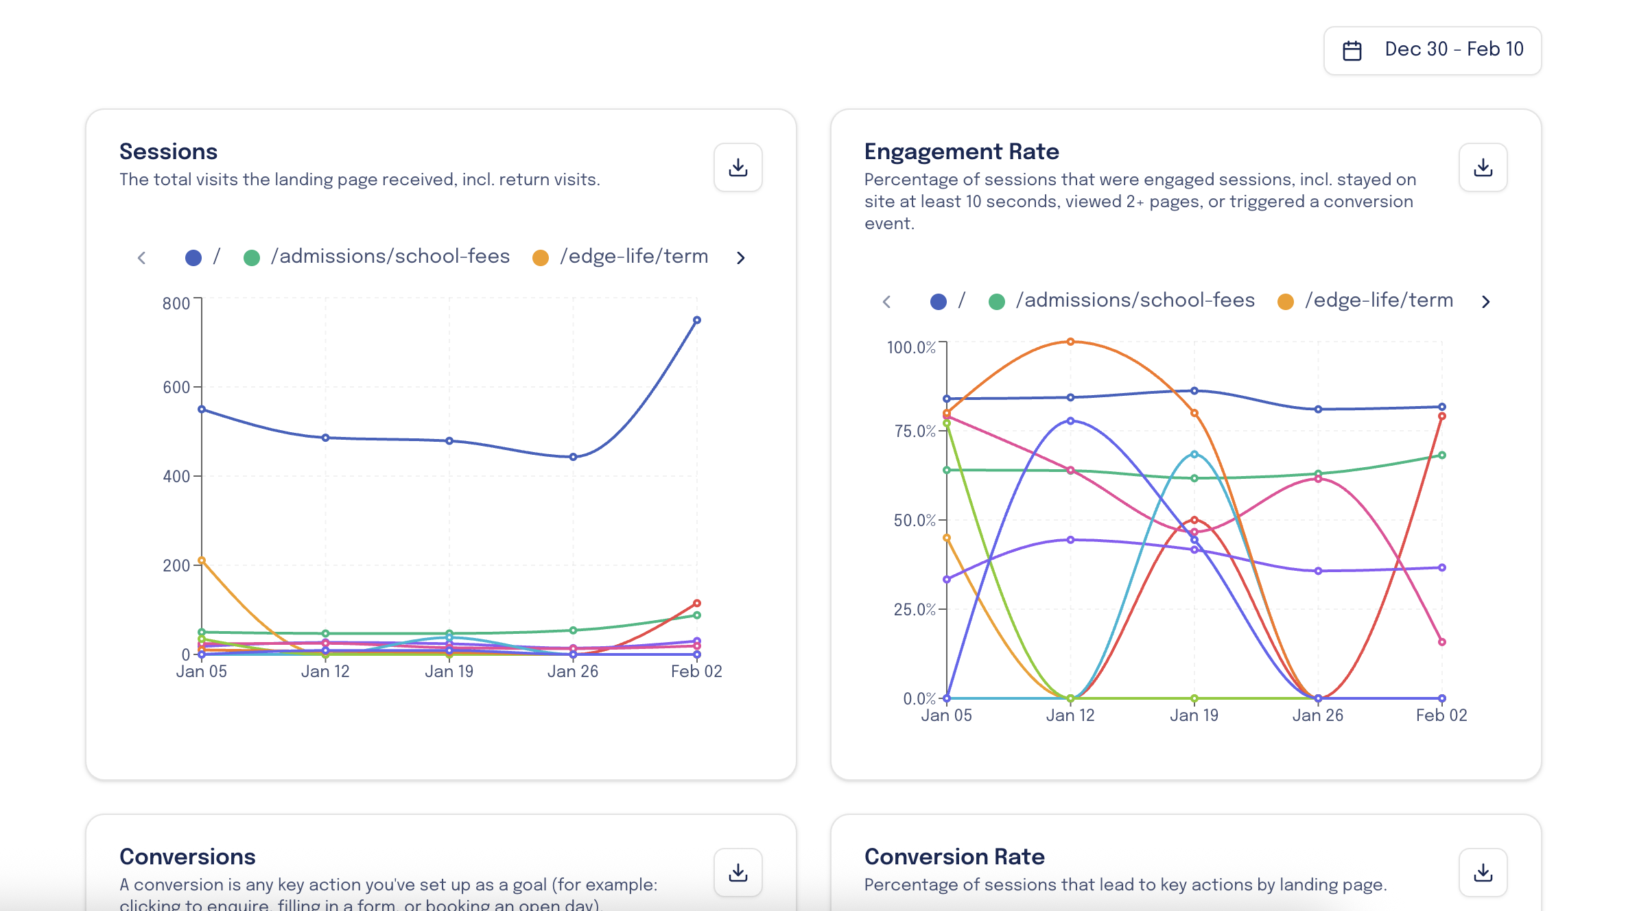Image resolution: width=1626 pixels, height=911 pixels.
Task: Click the Conversion Rate download icon
Action: click(x=1483, y=873)
